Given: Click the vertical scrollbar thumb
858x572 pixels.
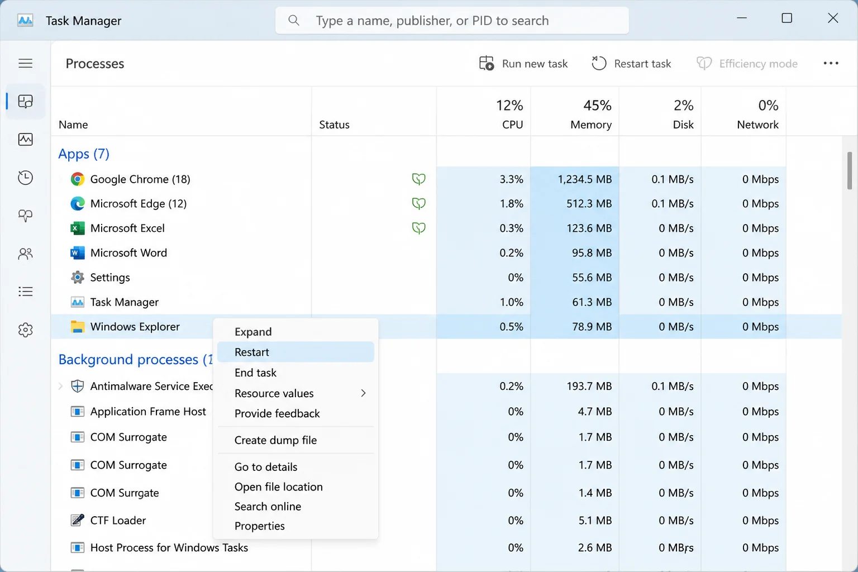Looking at the screenshot, I should 849,170.
